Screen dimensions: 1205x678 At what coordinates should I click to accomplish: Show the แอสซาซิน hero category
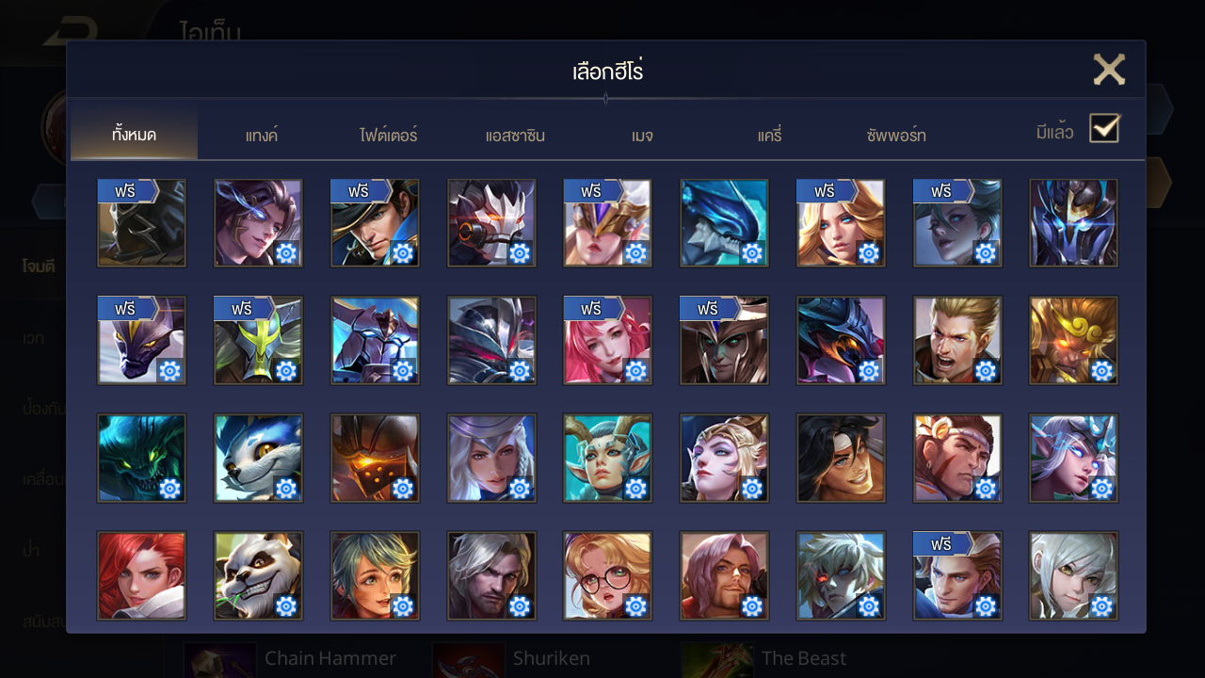[515, 136]
